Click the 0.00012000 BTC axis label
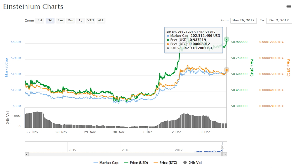This screenshot has width=298, height=168. coord(272,42)
